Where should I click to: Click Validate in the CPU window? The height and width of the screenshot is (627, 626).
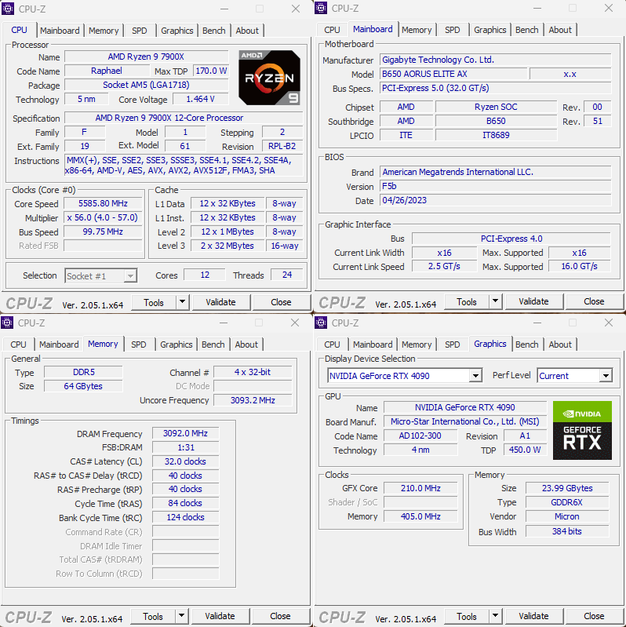[x=220, y=302]
